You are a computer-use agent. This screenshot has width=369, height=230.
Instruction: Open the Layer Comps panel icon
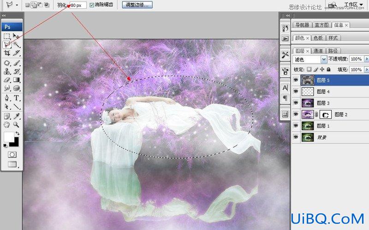(x=285, y=114)
